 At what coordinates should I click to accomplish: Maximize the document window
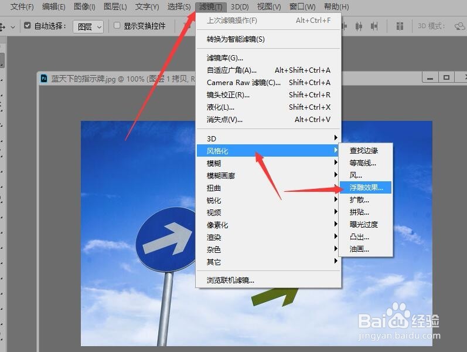(x=446, y=78)
